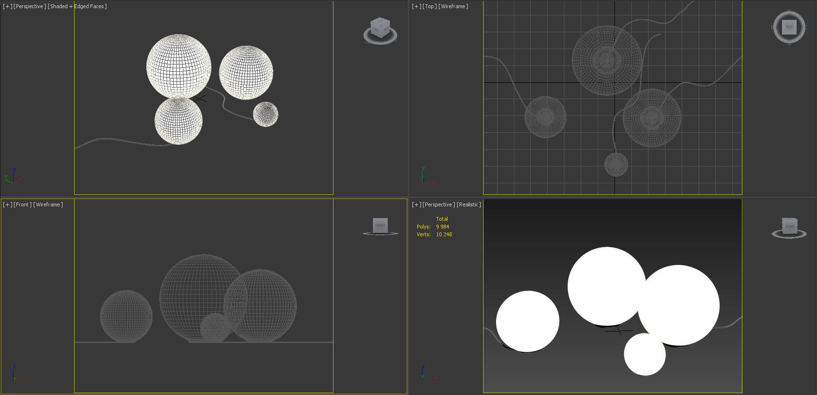The image size is (817, 395).
Task: Click the ViewCube in the Realistic perspective viewport
Action: (790, 226)
